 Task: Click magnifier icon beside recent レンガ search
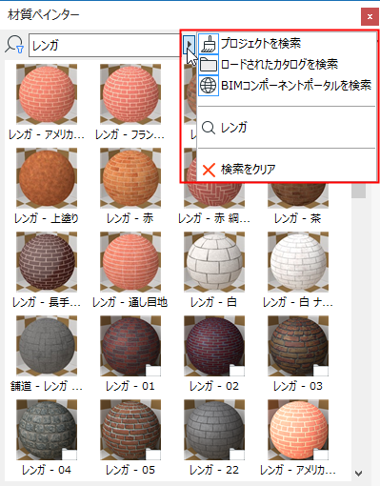[x=209, y=128]
